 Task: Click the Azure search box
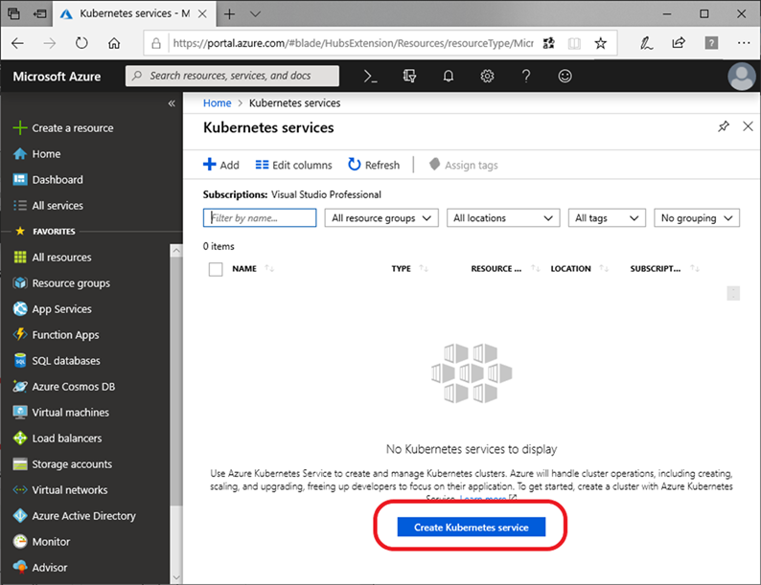232,76
